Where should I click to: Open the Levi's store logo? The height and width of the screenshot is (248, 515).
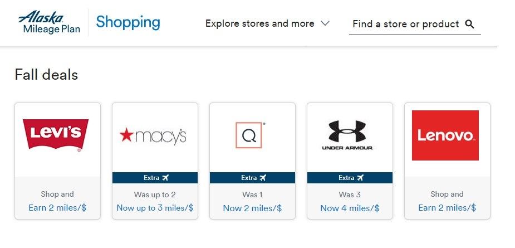[56, 135]
